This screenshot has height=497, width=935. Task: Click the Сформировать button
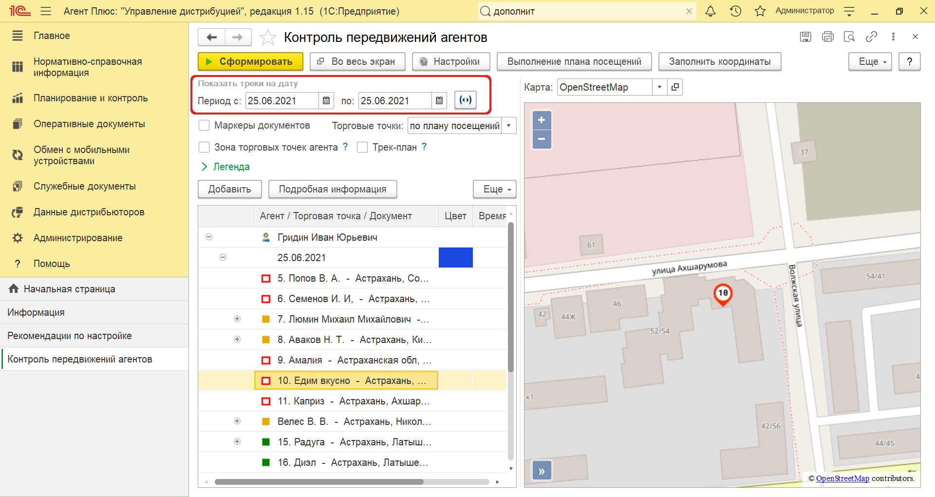coord(250,62)
